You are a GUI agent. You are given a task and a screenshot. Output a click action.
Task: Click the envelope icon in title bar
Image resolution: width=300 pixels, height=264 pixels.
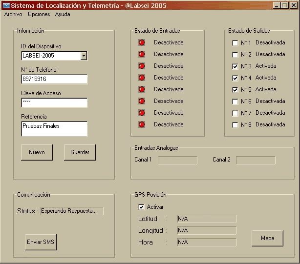6,5
